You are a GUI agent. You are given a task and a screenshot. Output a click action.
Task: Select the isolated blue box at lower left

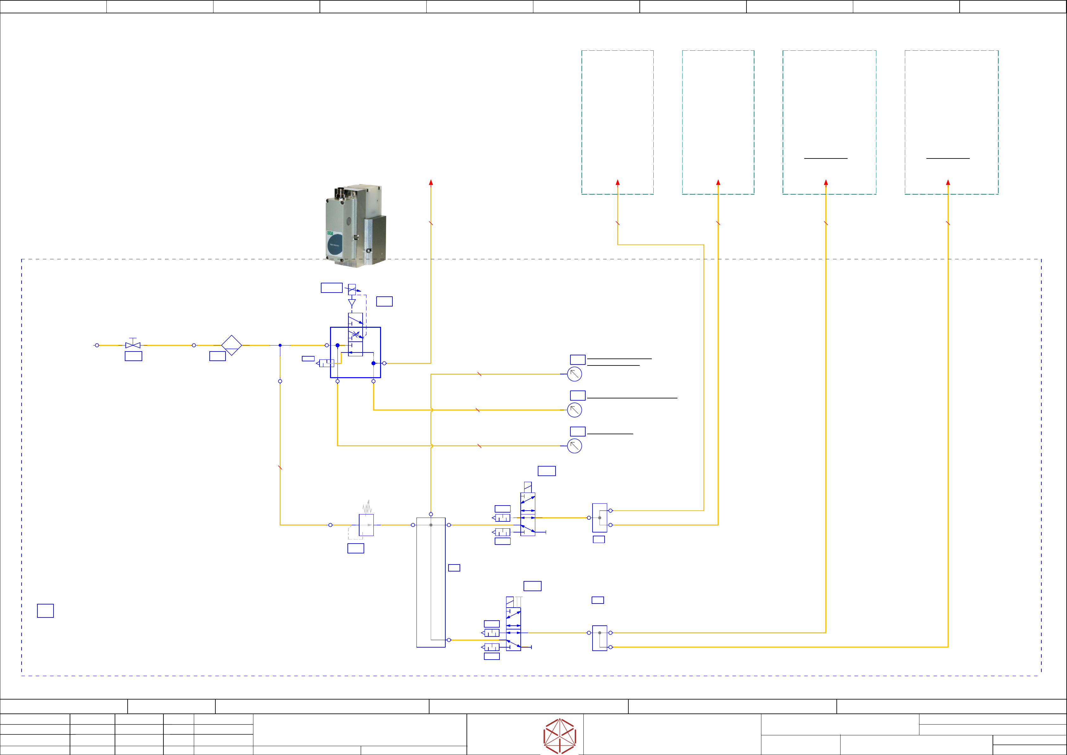[x=46, y=610]
